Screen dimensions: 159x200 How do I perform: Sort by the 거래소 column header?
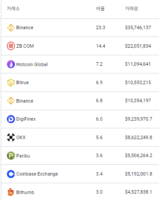click(x=13, y=9)
